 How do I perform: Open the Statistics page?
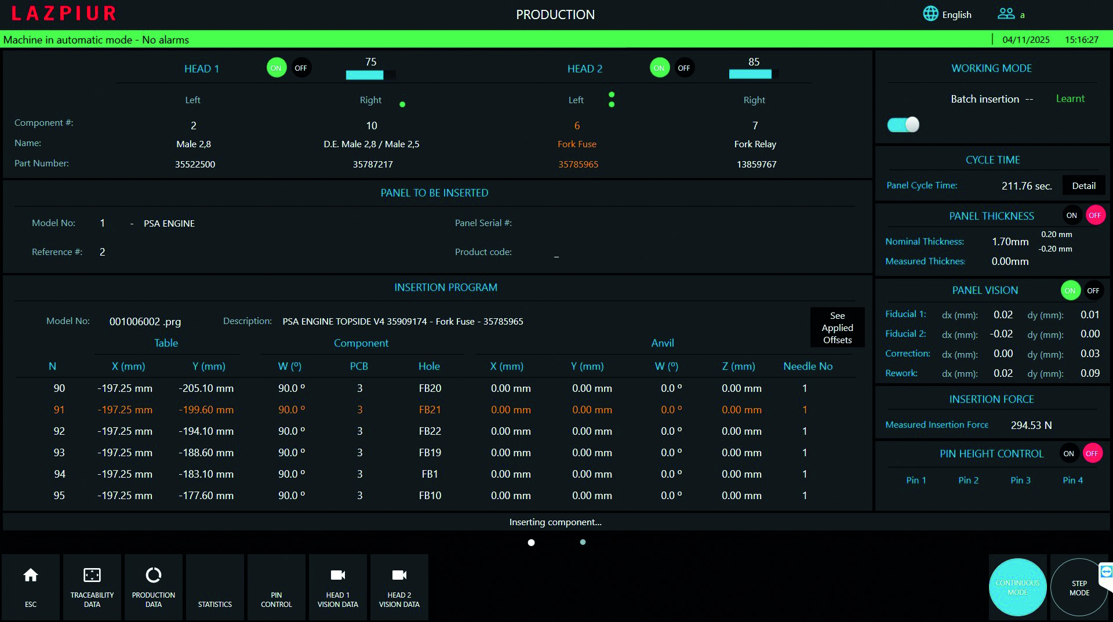click(215, 587)
